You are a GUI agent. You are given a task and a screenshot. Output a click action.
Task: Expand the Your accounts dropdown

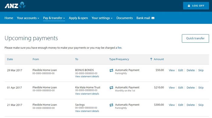28,18
